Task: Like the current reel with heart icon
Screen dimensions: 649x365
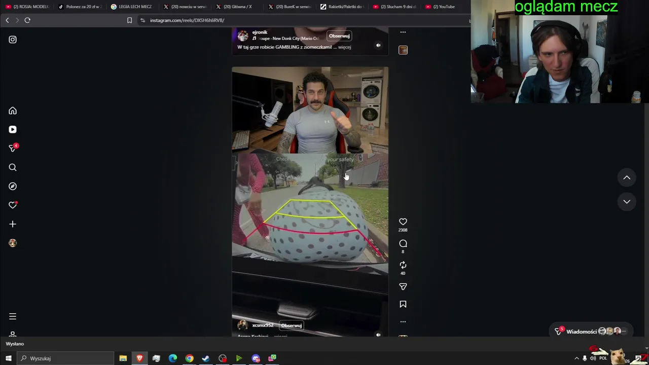Action: coord(403,222)
